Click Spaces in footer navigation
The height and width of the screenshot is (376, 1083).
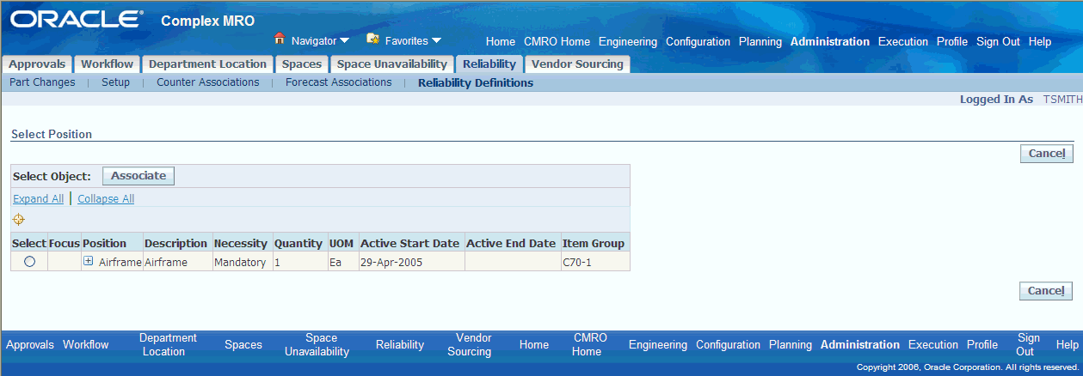[243, 344]
